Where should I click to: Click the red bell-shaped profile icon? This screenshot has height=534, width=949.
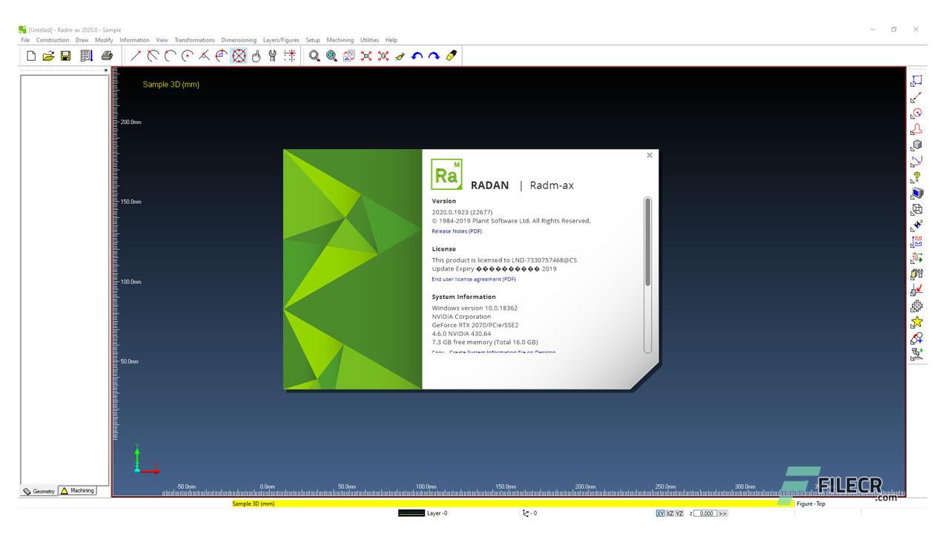pos(917,129)
